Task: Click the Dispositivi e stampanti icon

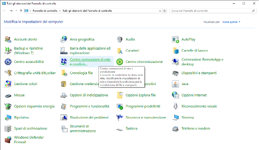Action: pos(175,73)
